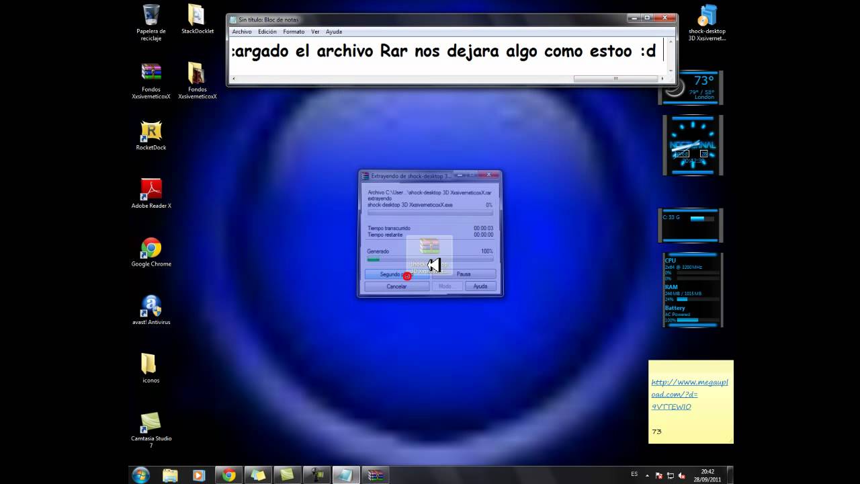Click Notepad scrollbar right arrow
This screenshot has width=860, height=484.
coord(661,79)
